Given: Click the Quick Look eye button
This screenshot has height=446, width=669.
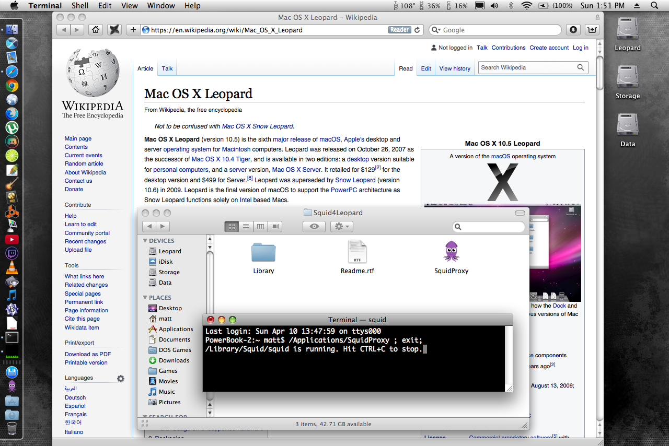Looking at the screenshot, I should tap(314, 227).
